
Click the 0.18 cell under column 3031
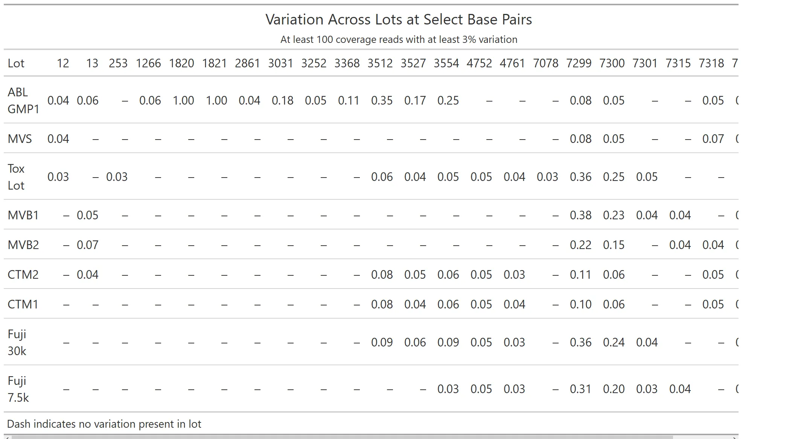click(x=282, y=100)
